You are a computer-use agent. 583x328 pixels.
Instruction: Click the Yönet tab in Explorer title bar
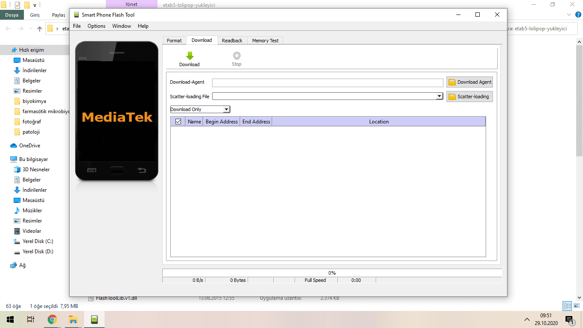point(131,4)
